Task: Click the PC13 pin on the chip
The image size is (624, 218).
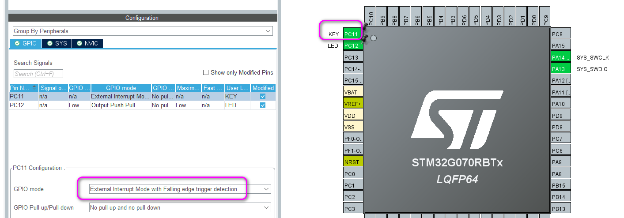Action: pyautogui.click(x=353, y=57)
